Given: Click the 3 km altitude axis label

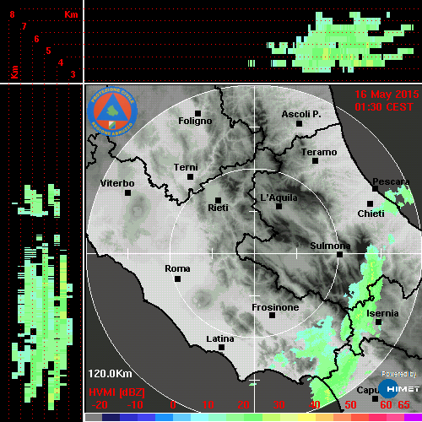Looking at the screenshot, I should tap(73, 74).
